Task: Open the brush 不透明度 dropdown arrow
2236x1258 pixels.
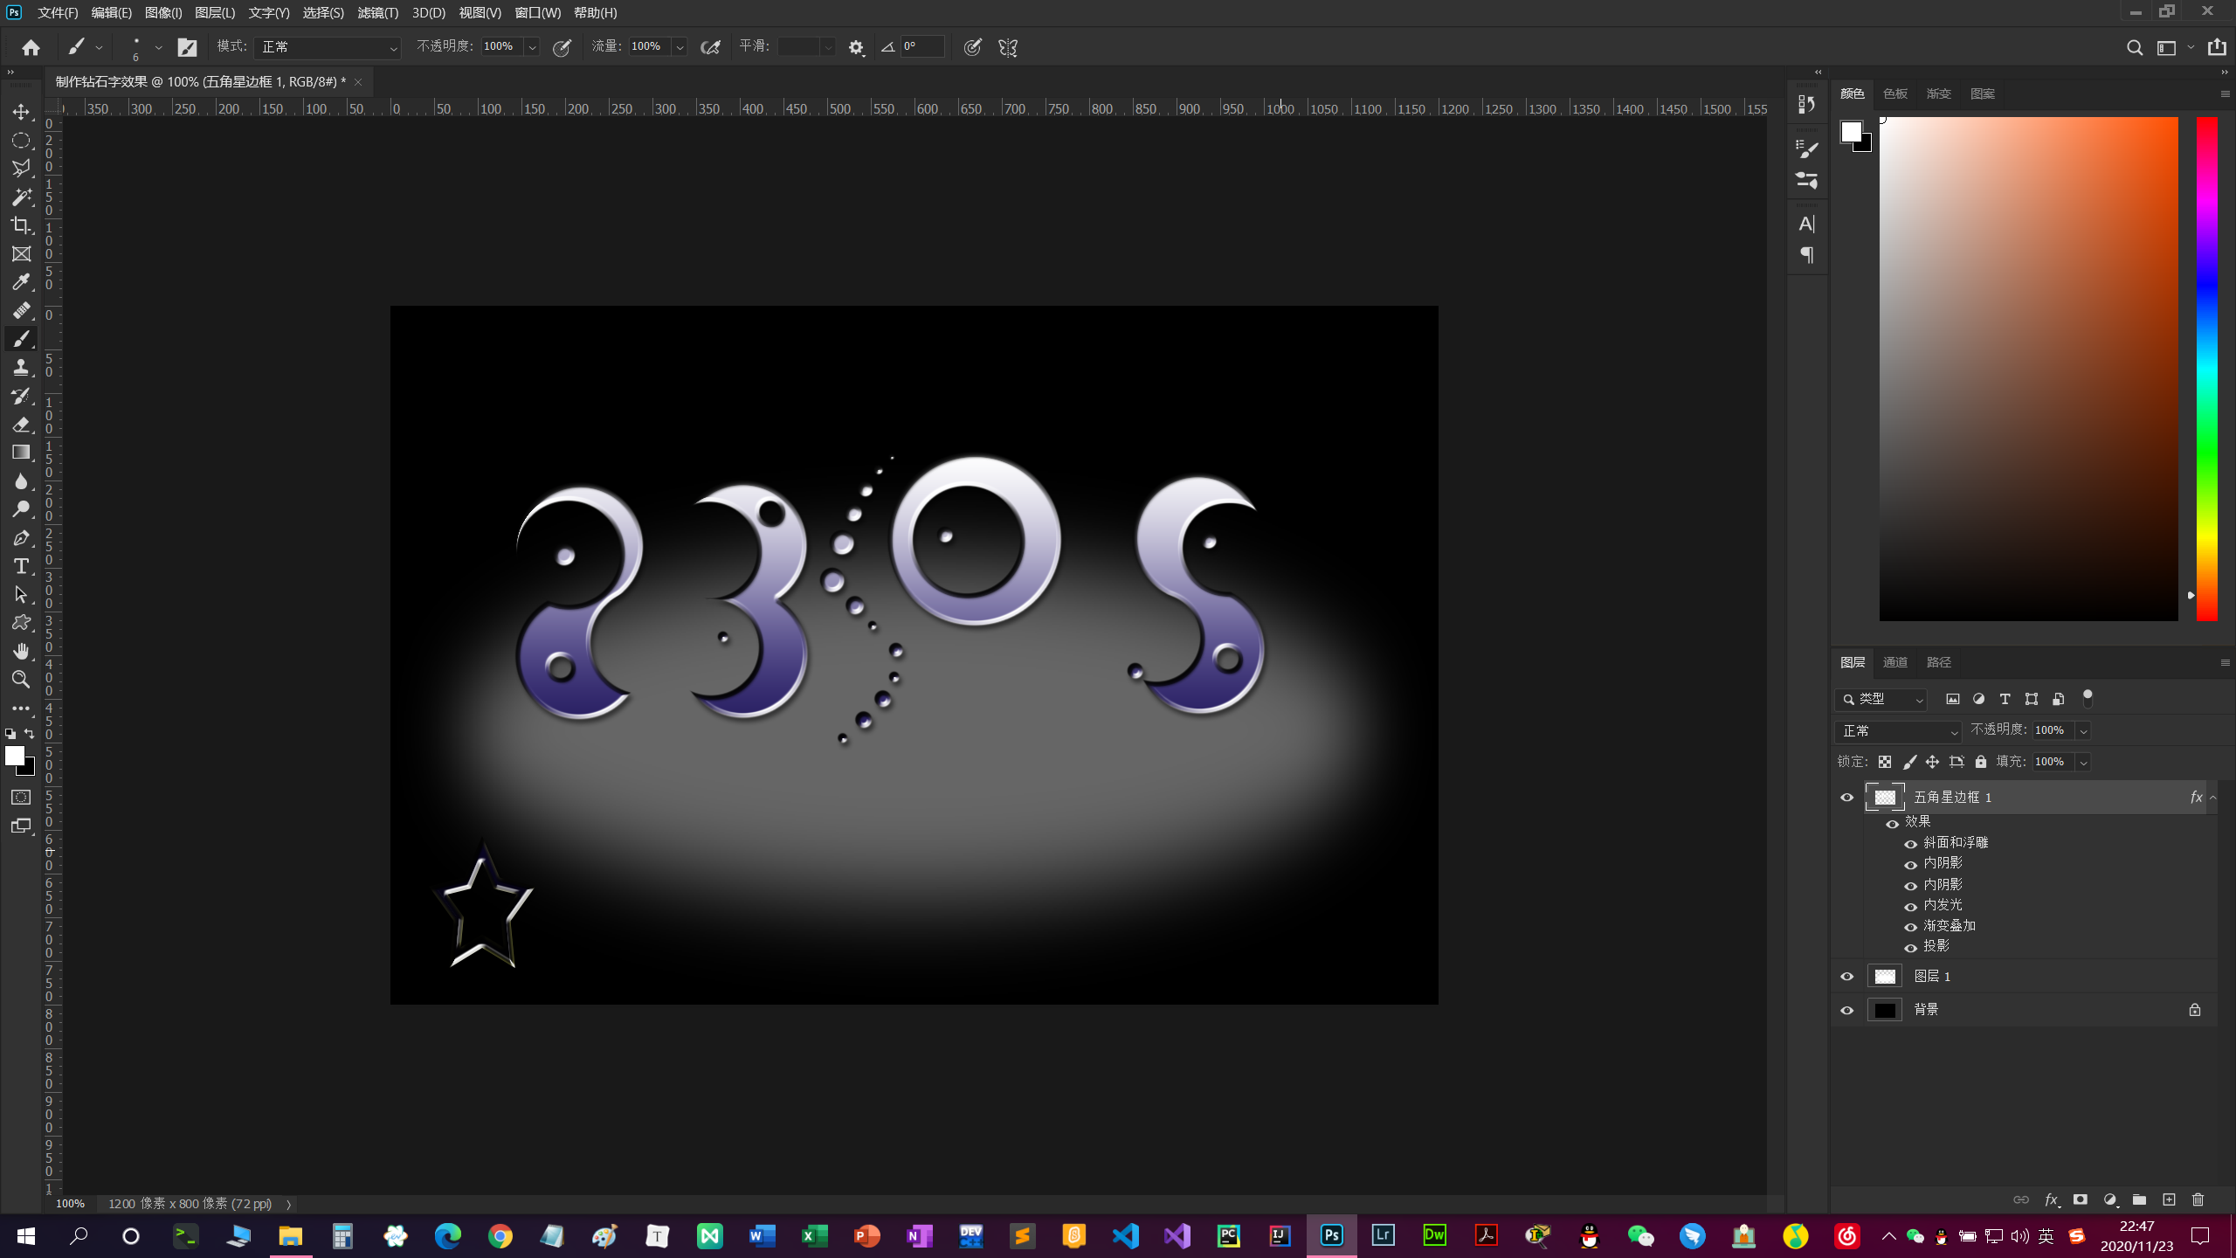Action: click(531, 47)
